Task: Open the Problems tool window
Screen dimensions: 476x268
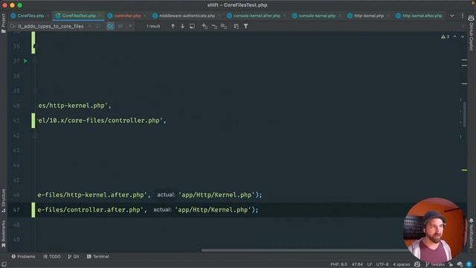Action: click(23, 256)
